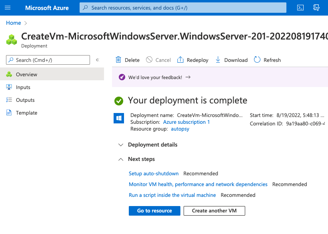Expand the Deployment details section
Viewport: 328px width, 234px height.
click(x=121, y=145)
